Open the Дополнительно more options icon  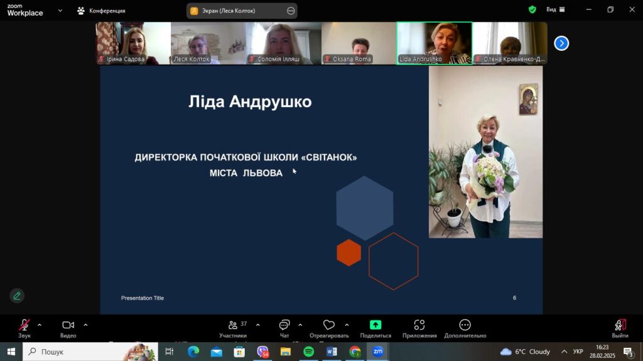465,325
